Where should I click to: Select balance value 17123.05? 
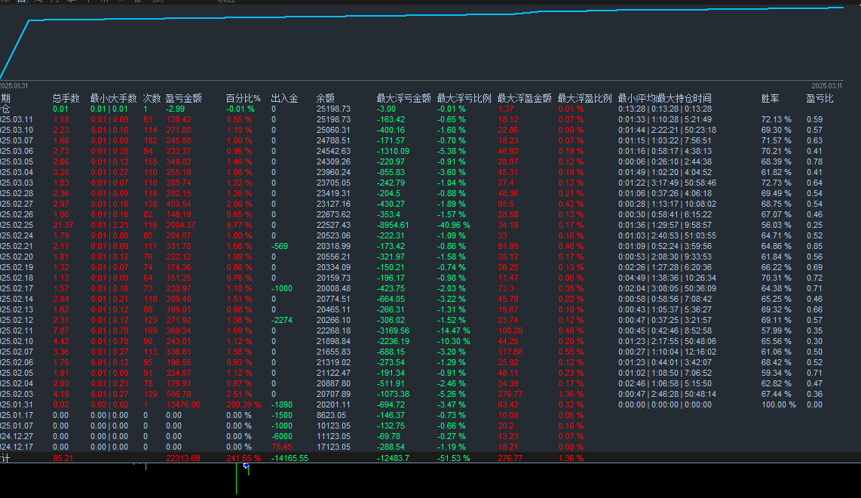pos(333,447)
